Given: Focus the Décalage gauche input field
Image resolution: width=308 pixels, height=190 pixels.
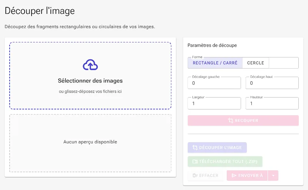Looking at the screenshot, I should pyautogui.click(x=214, y=83).
